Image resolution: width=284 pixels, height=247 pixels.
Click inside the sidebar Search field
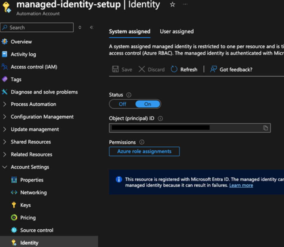tap(37, 27)
